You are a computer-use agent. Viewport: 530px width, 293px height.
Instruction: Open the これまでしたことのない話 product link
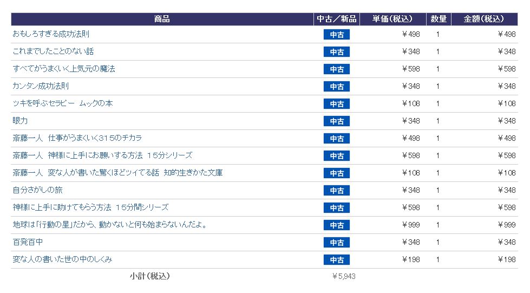pos(53,51)
